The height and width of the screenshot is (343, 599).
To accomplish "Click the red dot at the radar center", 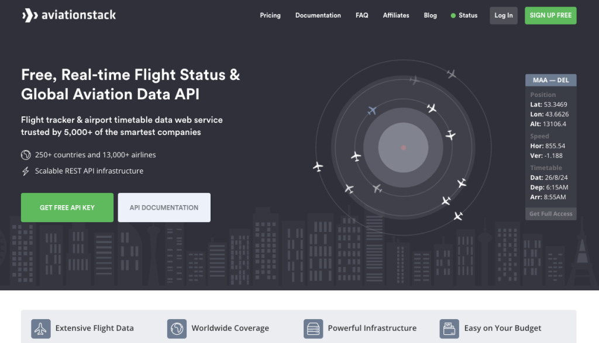I will (402, 148).
